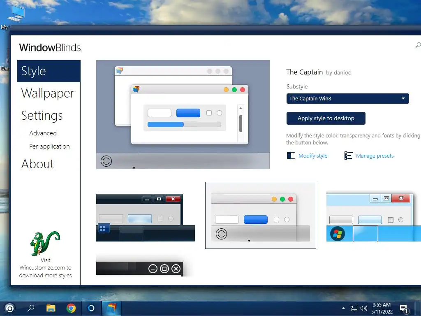Click Apply style to desktop button
Screen dimensions: 421x316
click(326, 118)
